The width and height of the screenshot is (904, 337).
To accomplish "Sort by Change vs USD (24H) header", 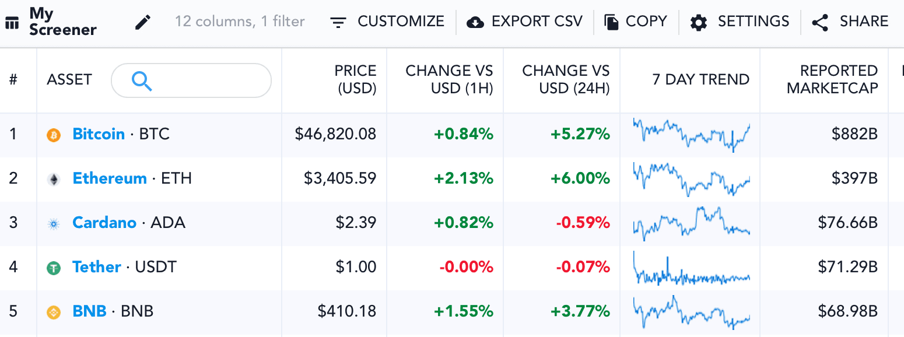I will [565, 80].
